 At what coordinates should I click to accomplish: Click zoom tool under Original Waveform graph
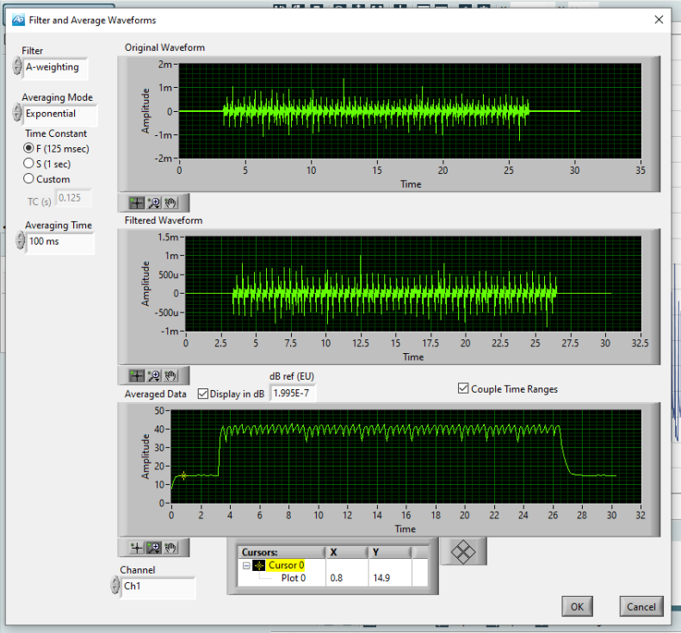(154, 203)
